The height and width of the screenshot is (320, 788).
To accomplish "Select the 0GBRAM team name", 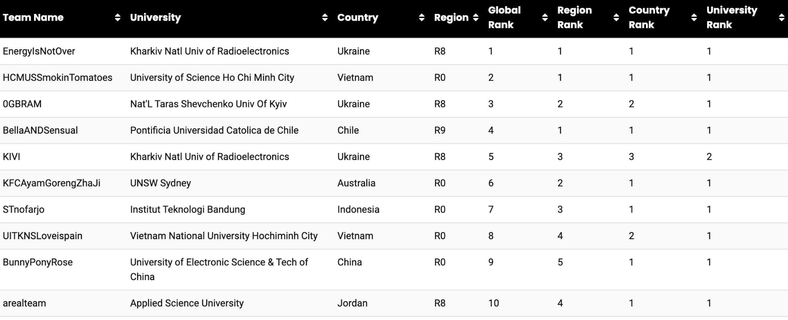I will click(x=22, y=104).
